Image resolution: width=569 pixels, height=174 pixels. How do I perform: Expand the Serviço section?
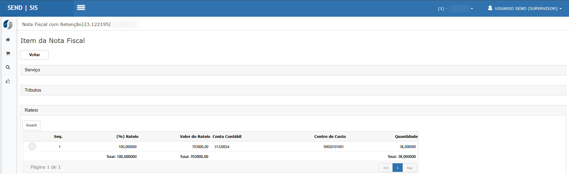[x=32, y=70]
